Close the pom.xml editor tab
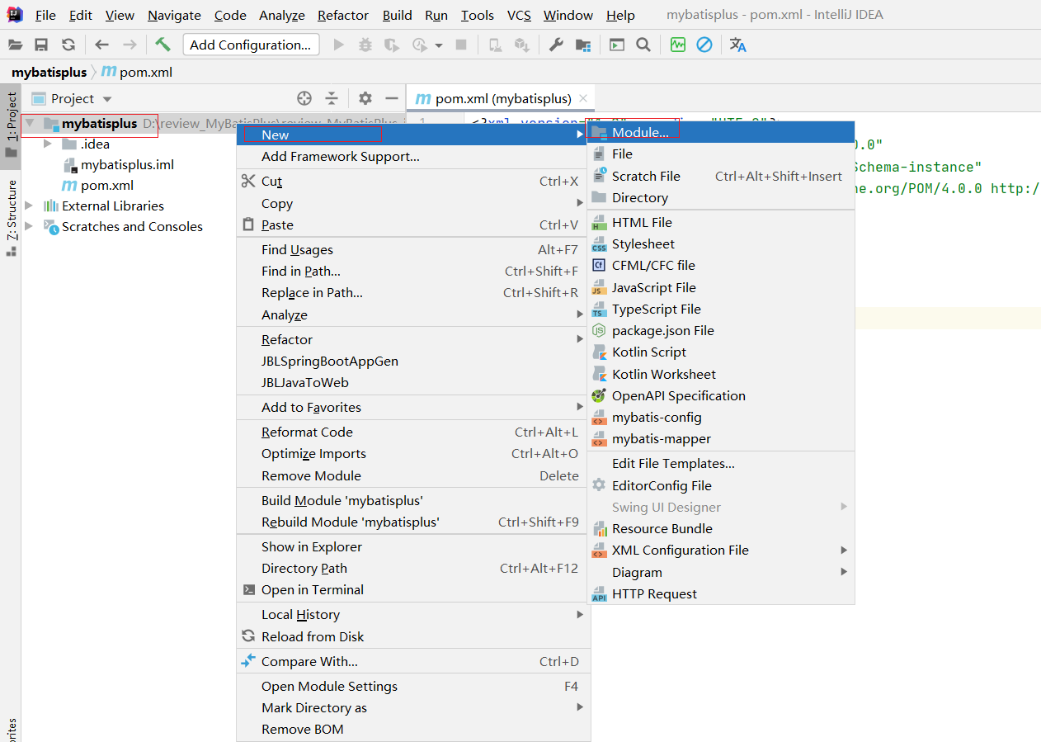 (x=583, y=98)
